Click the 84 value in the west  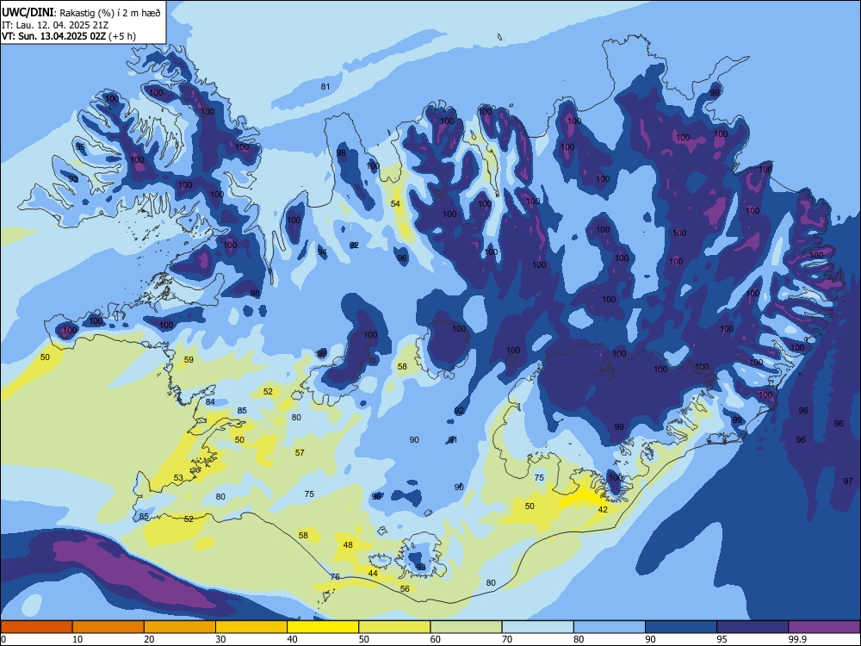[210, 401]
